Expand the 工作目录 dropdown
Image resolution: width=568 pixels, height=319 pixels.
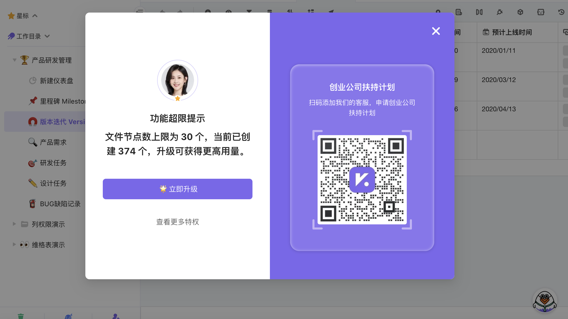tap(47, 36)
